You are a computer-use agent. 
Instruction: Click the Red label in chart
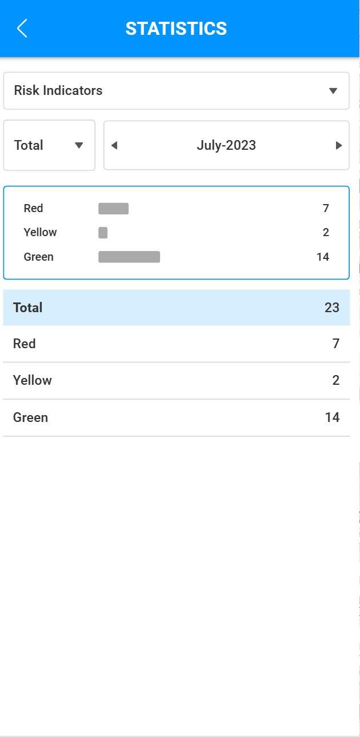33,208
